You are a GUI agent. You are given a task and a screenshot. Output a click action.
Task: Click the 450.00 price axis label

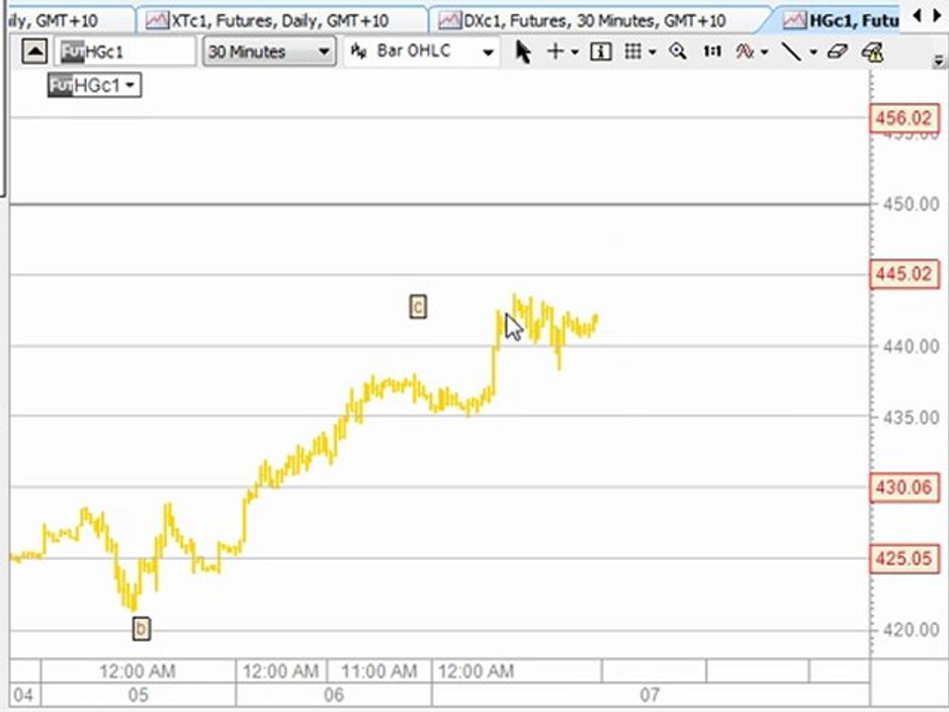click(x=910, y=204)
